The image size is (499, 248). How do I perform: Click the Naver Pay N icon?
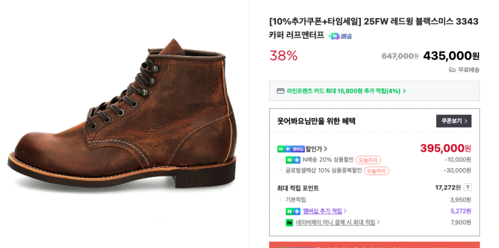[289, 223]
